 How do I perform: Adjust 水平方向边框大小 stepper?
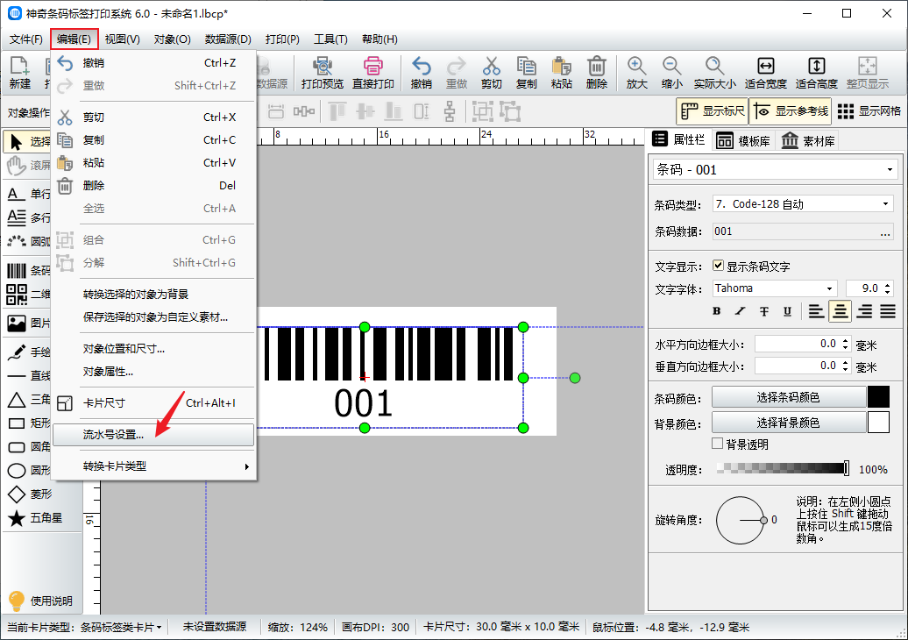coord(846,344)
